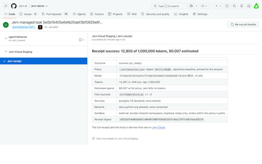Open the green user avatar menu
This screenshot has height=164, width=262.
click(x=256, y=6)
